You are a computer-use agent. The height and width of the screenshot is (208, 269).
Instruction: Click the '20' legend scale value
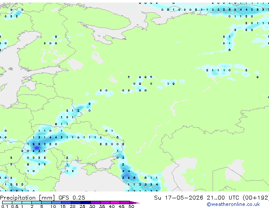pyautogui.click(x=73, y=206)
